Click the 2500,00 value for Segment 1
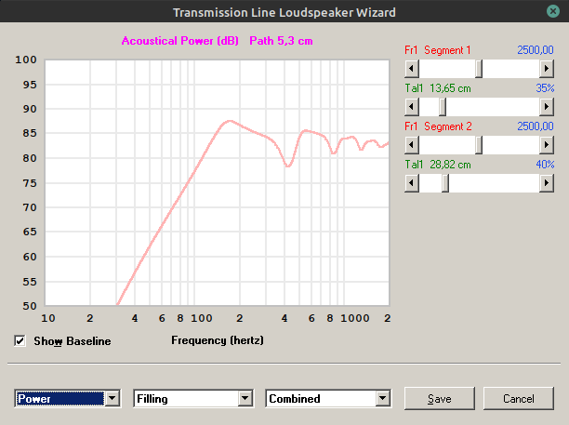Screen dimensions: 569x425 536,50
